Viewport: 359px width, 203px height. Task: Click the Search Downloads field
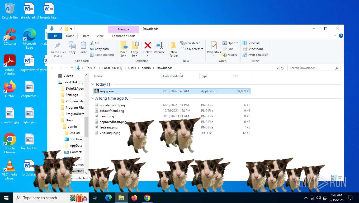coord(314,68)
